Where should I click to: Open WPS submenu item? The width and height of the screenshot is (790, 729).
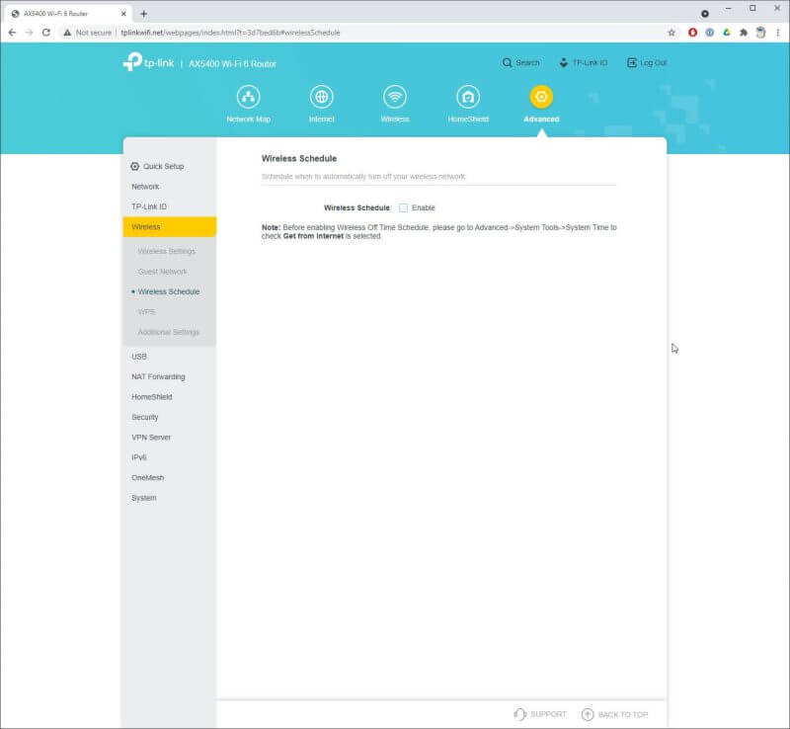[x=146, y=311]
